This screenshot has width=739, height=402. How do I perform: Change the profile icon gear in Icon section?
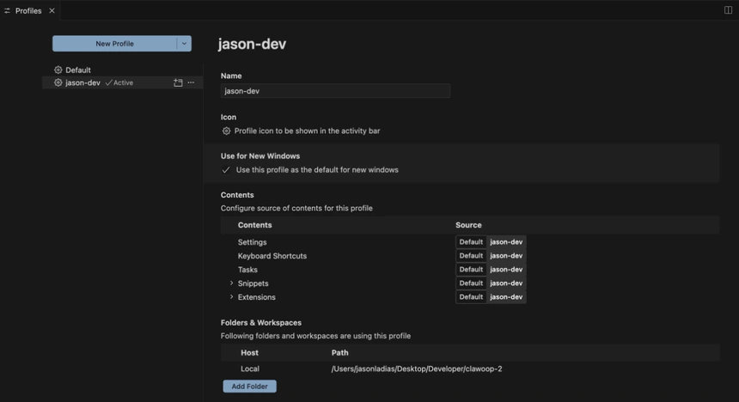[227, 131]
